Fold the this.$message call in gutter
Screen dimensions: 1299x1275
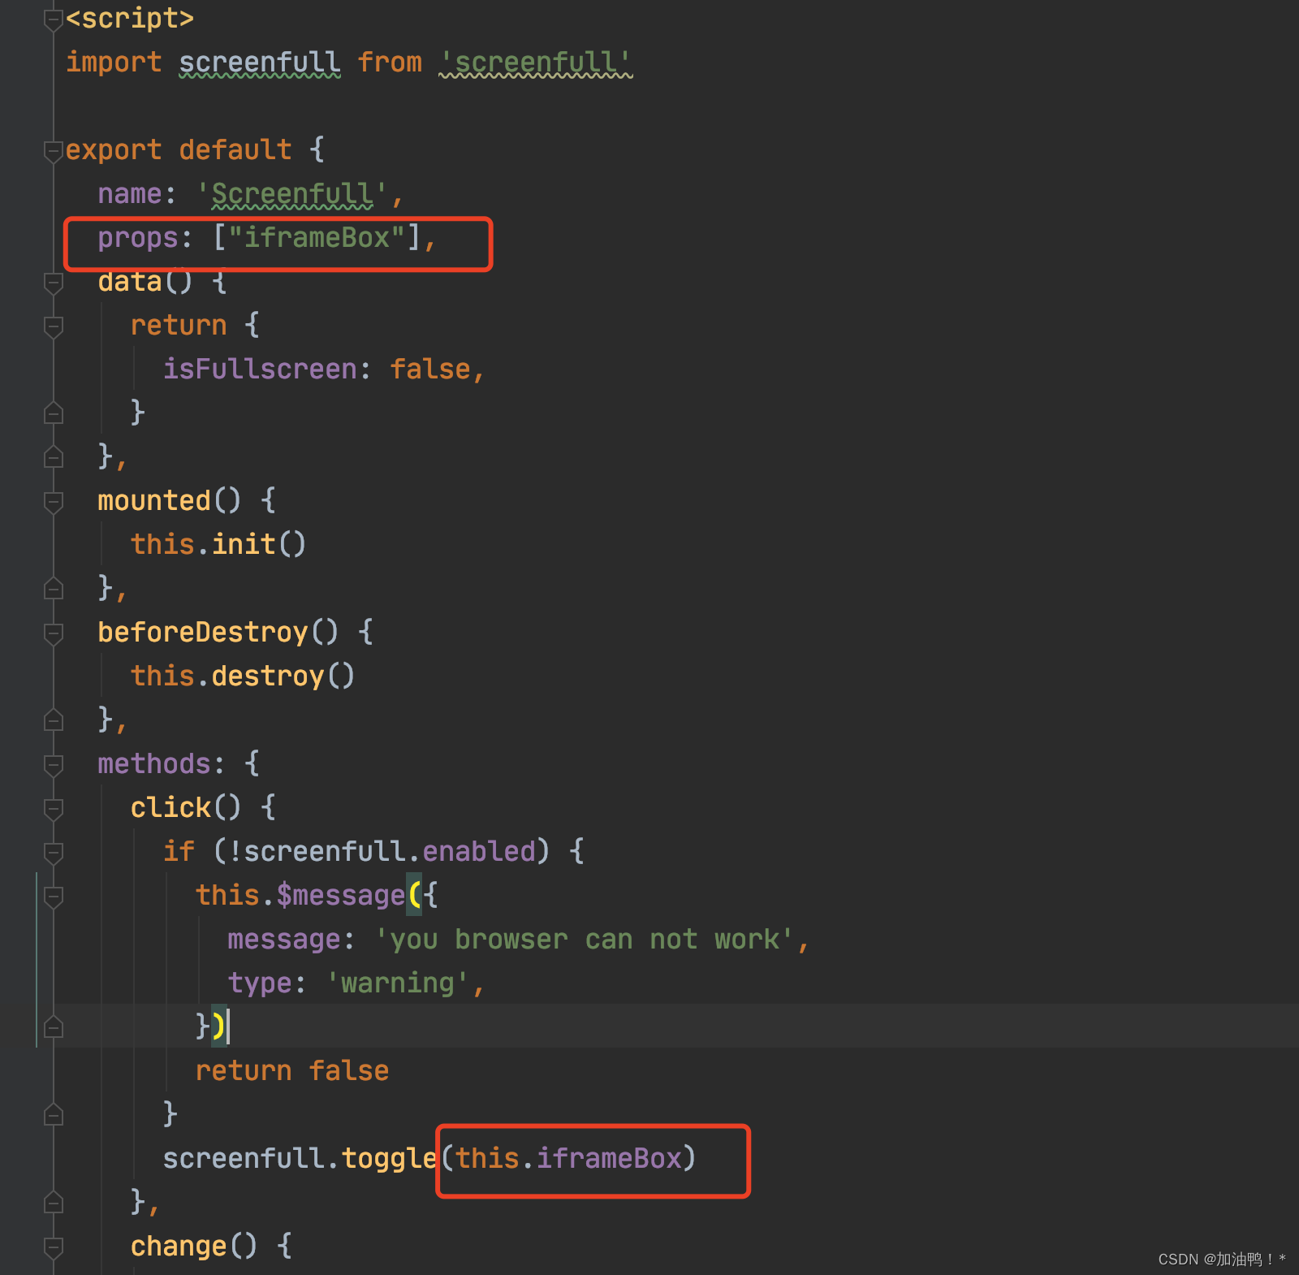click(x=54, y=896)
